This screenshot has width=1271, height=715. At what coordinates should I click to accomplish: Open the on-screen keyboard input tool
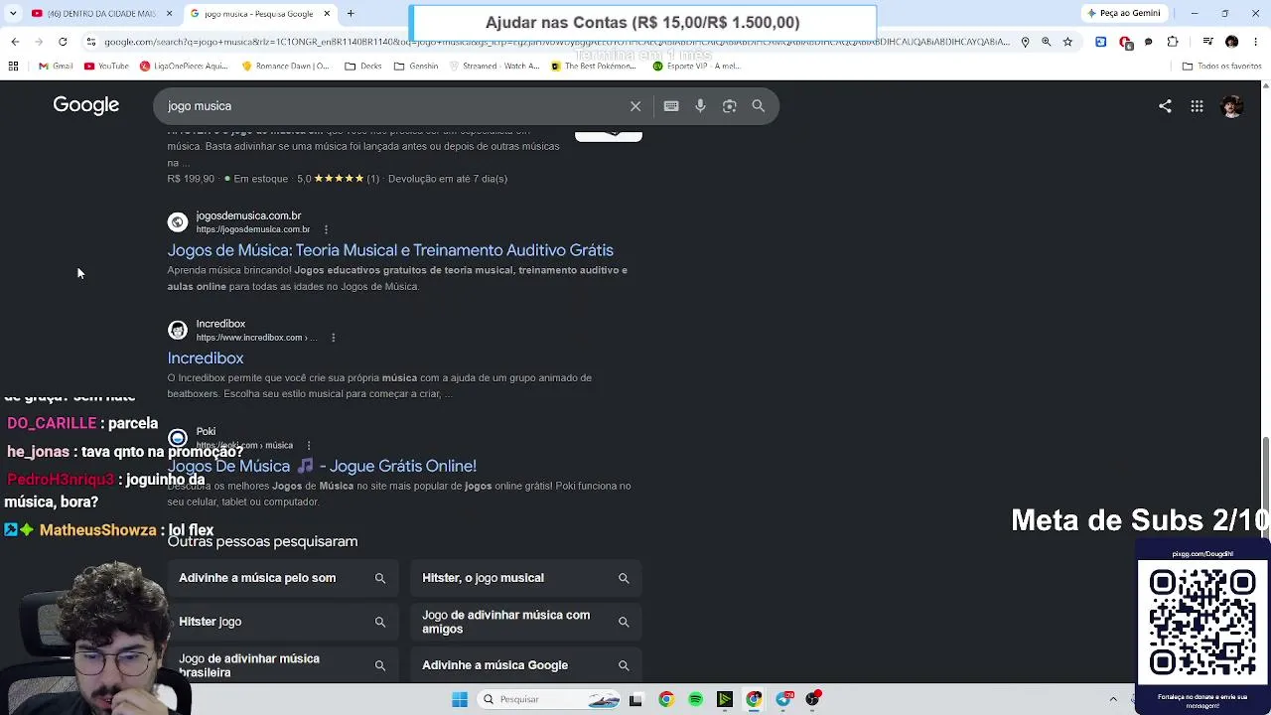click(671, 106)
